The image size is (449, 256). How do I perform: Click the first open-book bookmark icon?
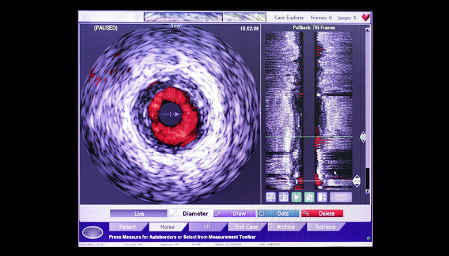click(x=271, y=197)
